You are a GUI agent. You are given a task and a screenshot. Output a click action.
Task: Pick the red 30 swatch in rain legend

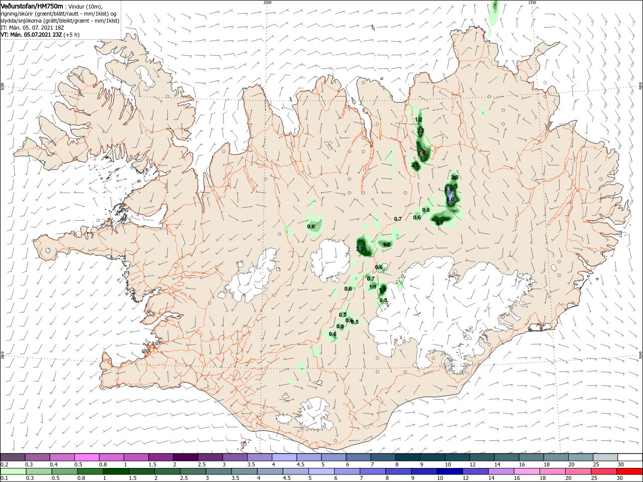click(630, 471)
